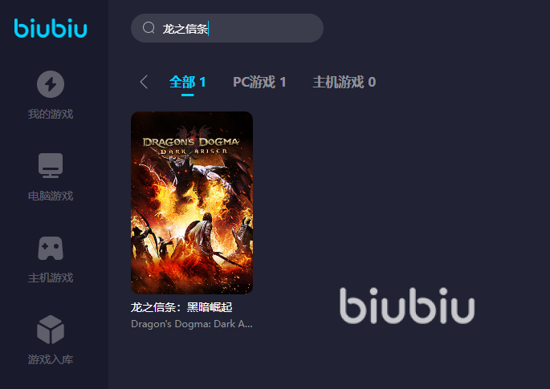Open the console games gamepad icon
The image size is (550, 389).
pos(51,248)
